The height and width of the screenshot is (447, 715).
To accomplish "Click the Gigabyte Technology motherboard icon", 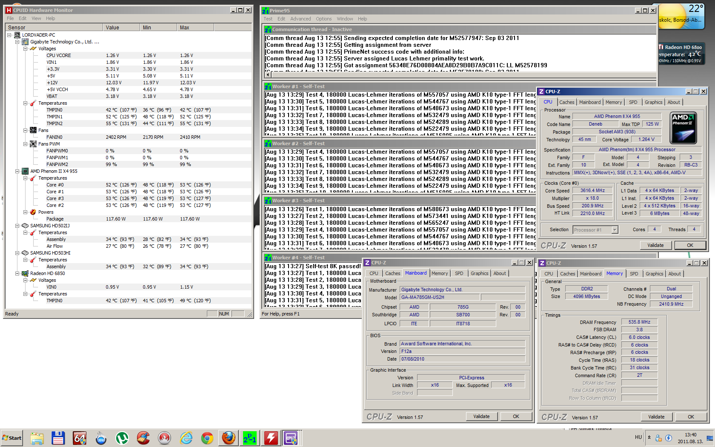I will 25,42.
